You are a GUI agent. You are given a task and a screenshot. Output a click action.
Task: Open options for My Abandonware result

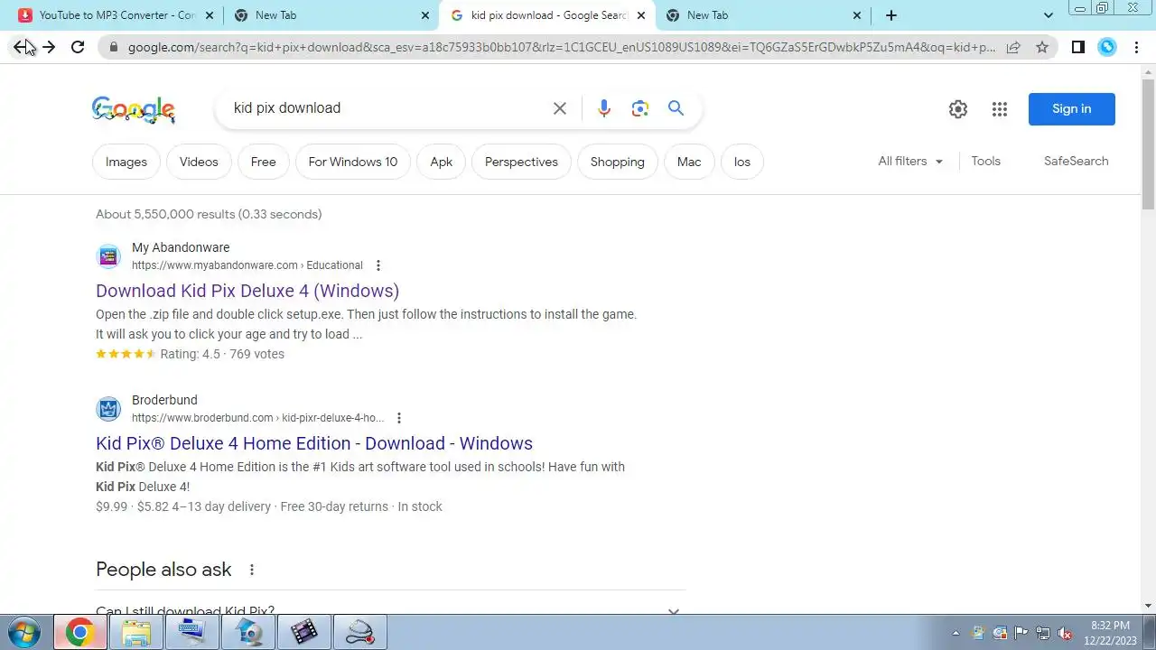pos(378,265)
